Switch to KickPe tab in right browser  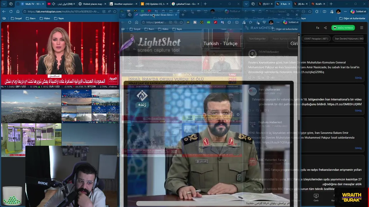[318, 4]
